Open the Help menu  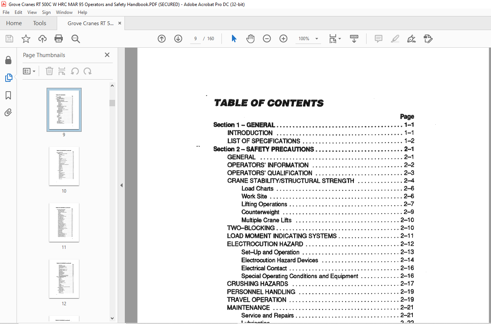[x=82, y=12]
